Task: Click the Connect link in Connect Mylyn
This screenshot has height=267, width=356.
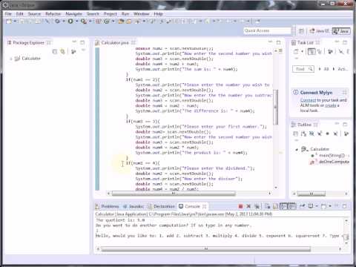Action: (x=308, y=100)
